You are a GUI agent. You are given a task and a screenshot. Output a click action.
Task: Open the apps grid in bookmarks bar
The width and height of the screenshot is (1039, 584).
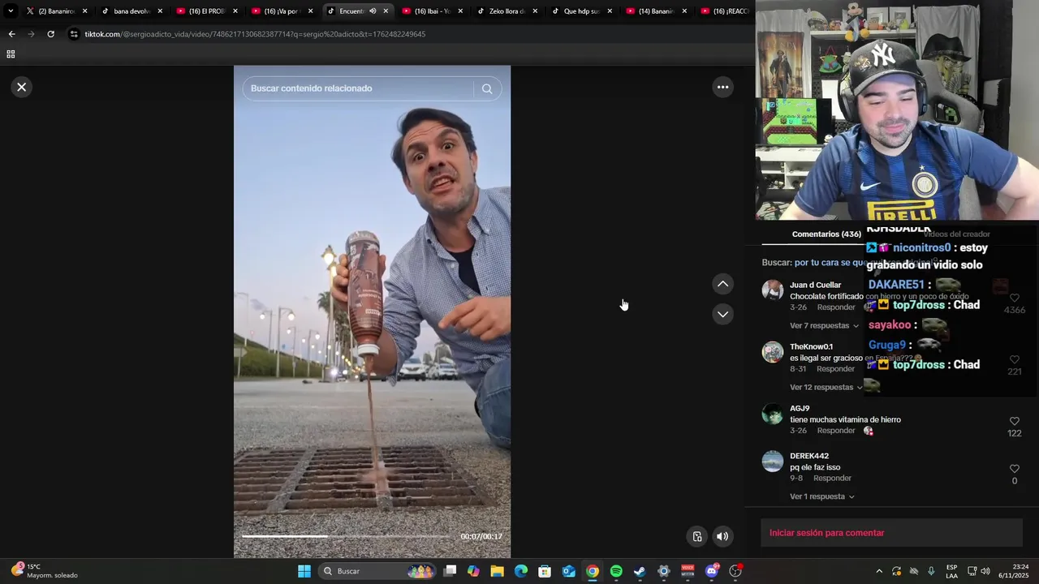[x=11, y=54]
